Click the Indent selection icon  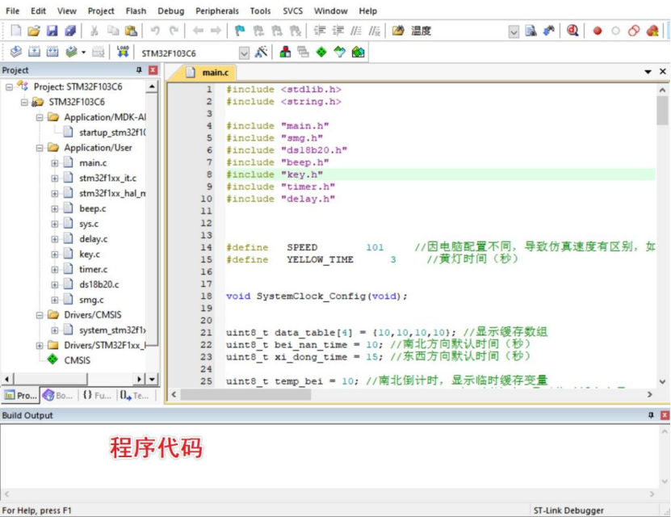tap(320, 31)
